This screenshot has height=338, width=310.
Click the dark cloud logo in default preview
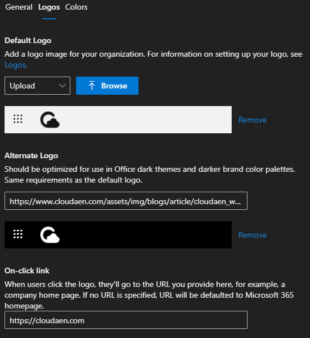(x=50, y=120)
